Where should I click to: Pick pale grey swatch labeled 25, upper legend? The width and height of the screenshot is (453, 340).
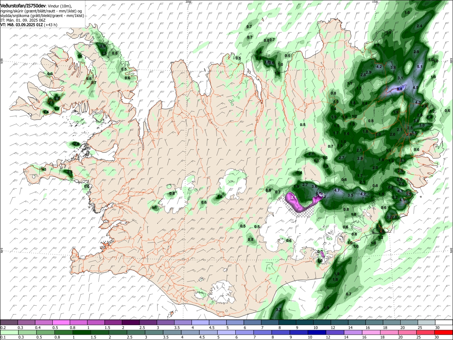tap(426, 323)
